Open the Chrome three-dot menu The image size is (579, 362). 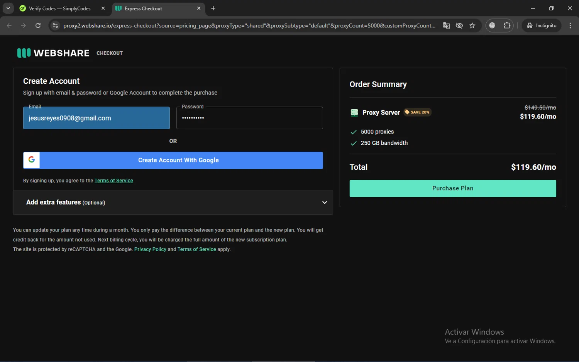click(x=570, y=25)
